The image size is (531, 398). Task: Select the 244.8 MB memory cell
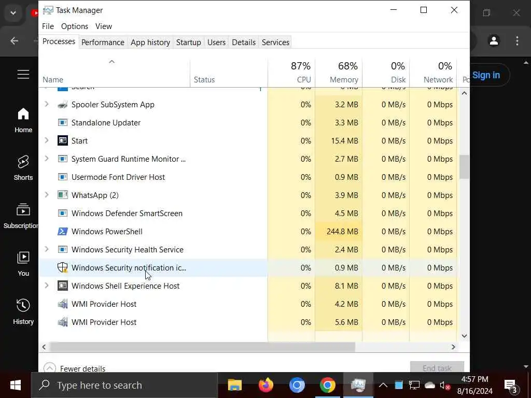click(339, 232)
